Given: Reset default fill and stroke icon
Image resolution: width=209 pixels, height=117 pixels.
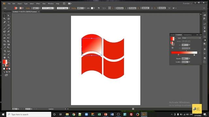Looking at the screenshot, I should tap(4, 66).
